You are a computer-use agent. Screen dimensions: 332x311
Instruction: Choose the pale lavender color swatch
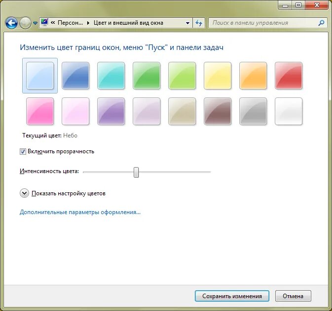(147, 111)
